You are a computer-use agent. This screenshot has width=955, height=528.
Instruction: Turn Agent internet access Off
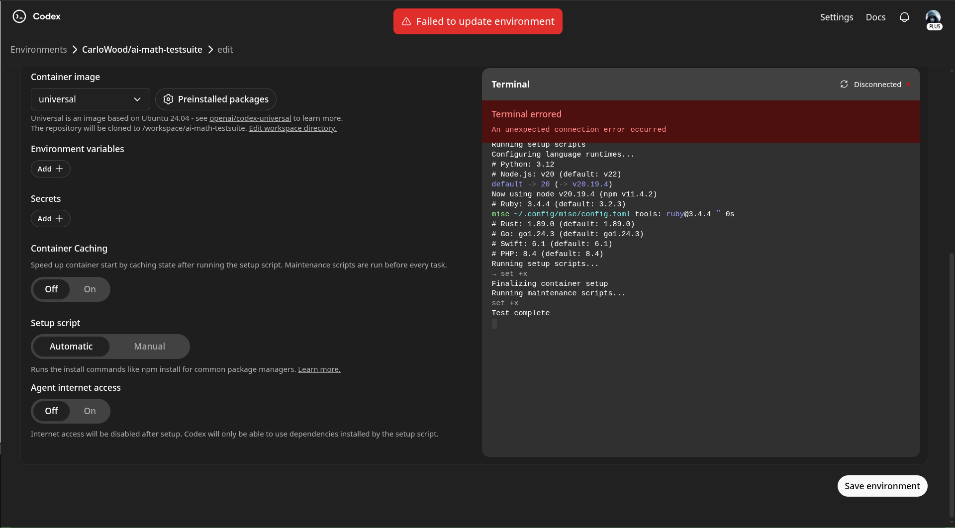point(51,411)
